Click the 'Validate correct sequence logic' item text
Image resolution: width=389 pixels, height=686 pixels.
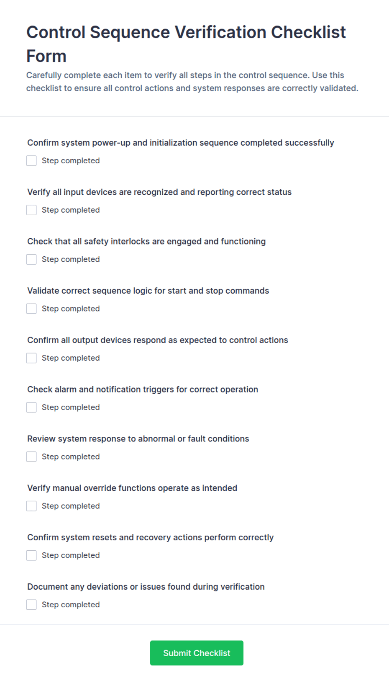point(148,291)
